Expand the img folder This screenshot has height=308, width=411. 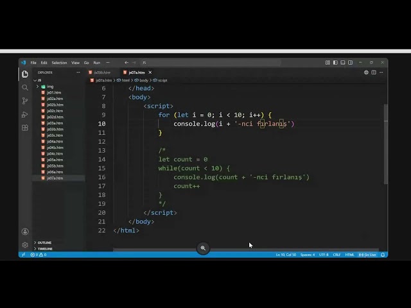(x=47, y=87)
